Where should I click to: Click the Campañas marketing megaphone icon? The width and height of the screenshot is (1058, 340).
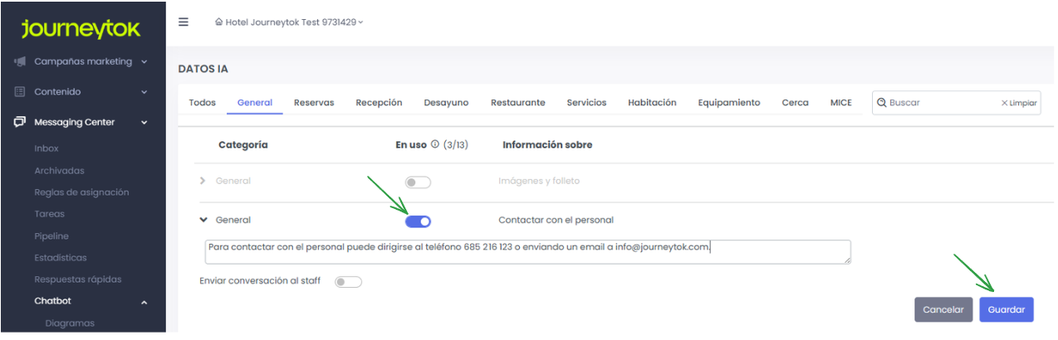coord(20,61)
